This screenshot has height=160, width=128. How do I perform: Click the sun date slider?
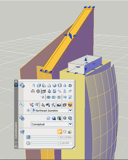[x=45, y=138]
